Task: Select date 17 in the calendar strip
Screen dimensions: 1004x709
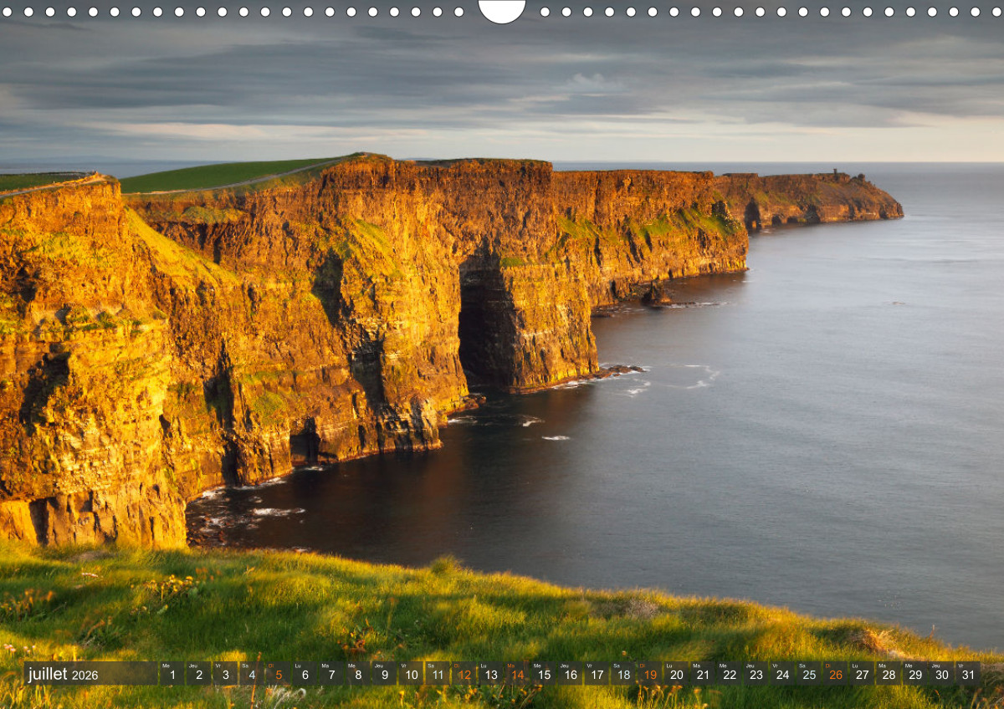Action: (x=597, y=674)
